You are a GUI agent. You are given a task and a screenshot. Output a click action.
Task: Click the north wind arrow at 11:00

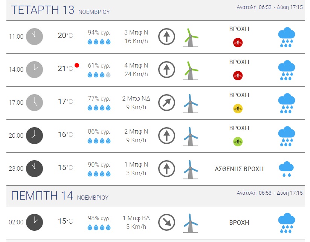pyautogui.click(x=166, y=36)
